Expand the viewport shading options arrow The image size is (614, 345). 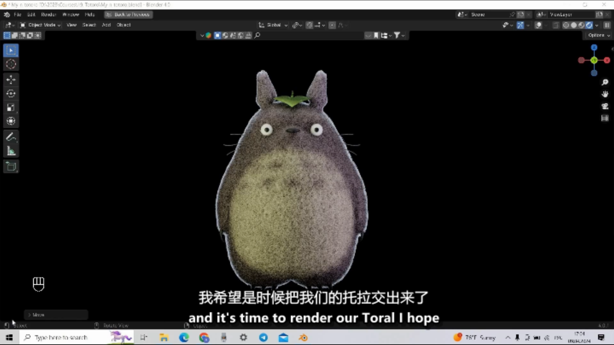click(x=597, y=25)
